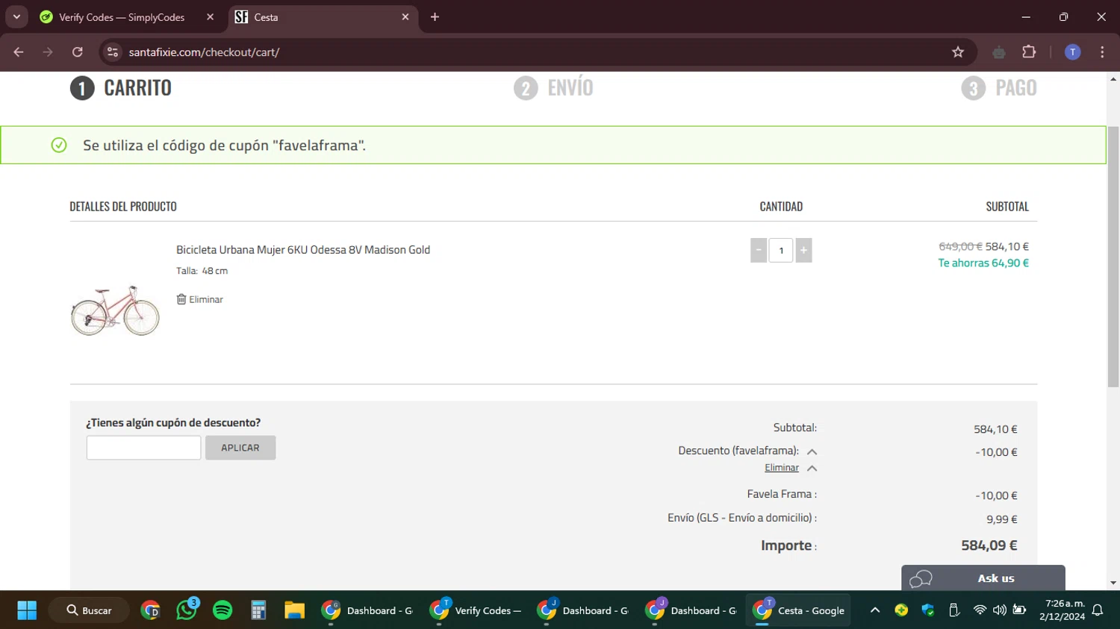1120x629 pixels.
Task: Bookmark this page with the star icon
Action: (958, 52)
